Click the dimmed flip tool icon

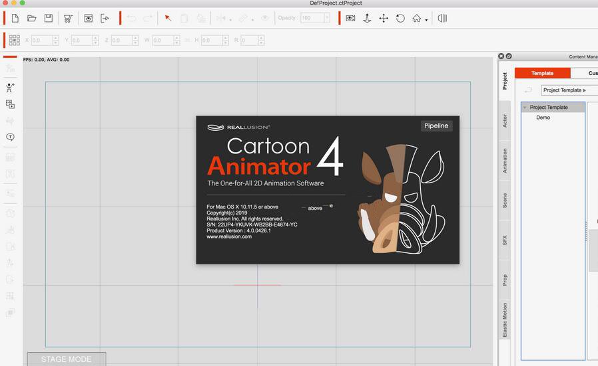pyautogui.click(x=221, y=18)
